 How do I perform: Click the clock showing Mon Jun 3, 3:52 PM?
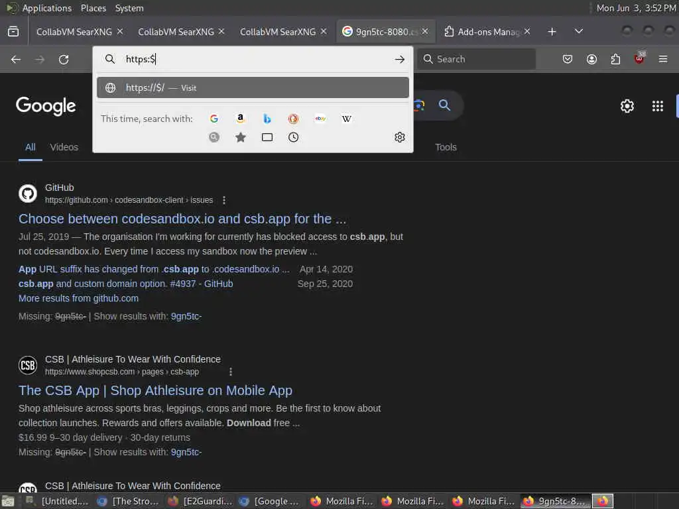636,8
